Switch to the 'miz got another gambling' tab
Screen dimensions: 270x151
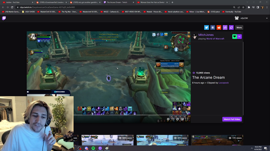85,3
